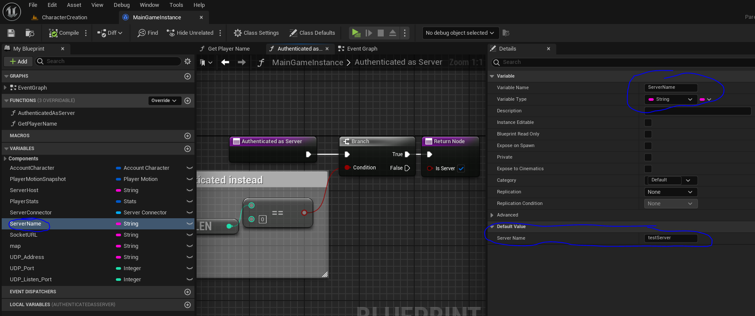
Task: Toggle Is Server checkbox on Return Node
Action: pyautogui.click(x=461, y=169)
